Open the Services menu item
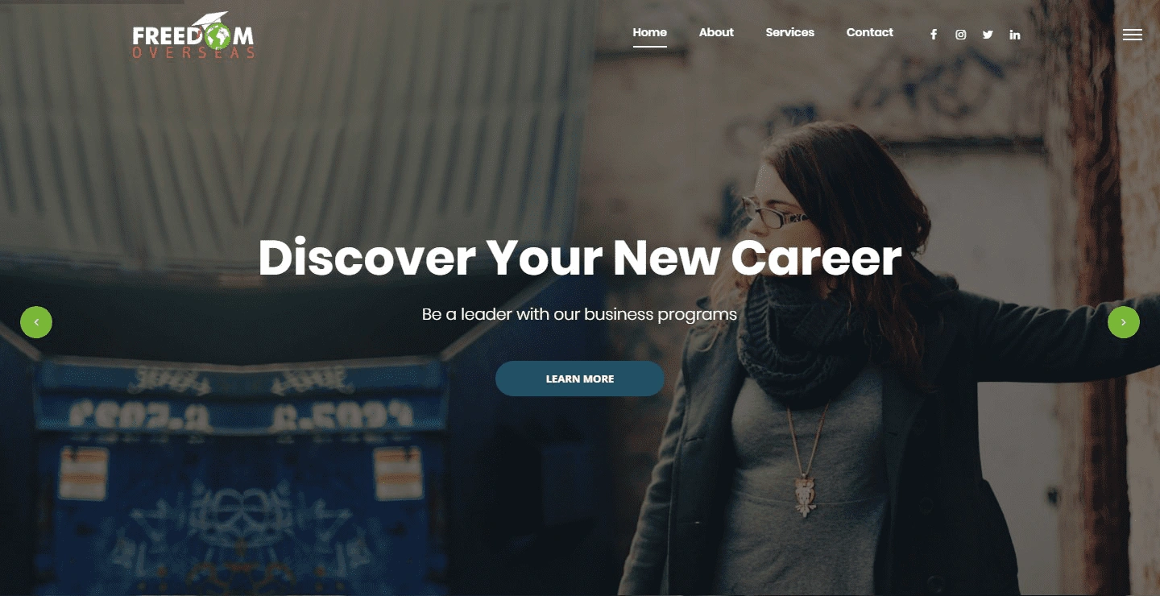 coord(789,32)
